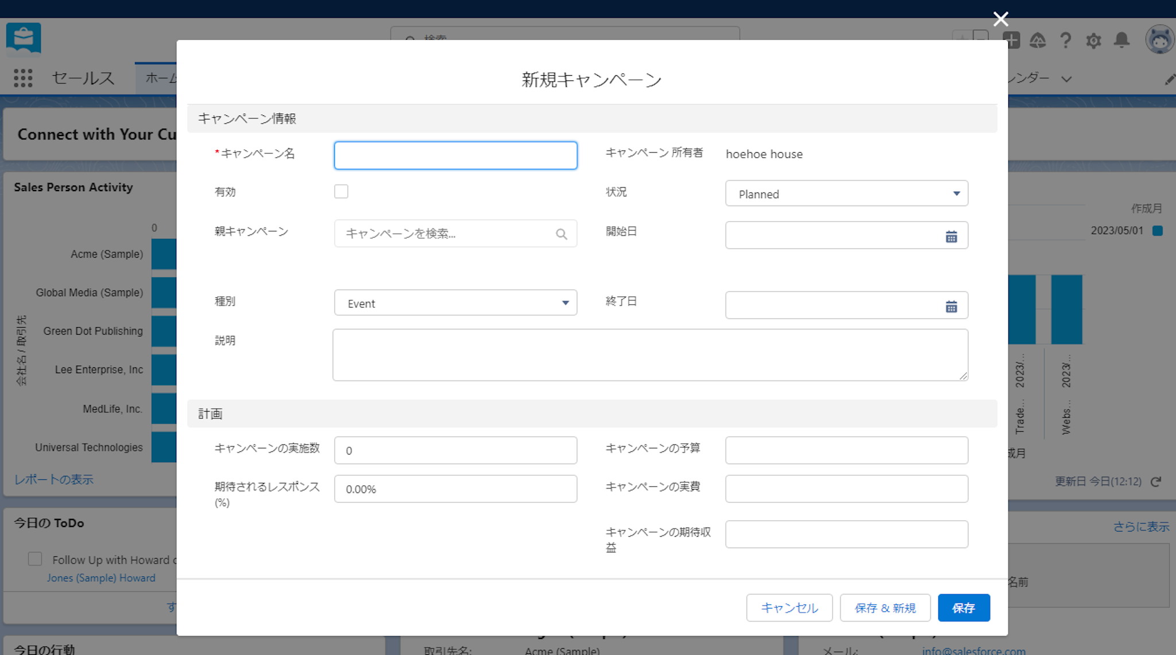This screenshot has width=1176, height=655.
Task: Click the キャンセル button
Action: pos(789,608)
